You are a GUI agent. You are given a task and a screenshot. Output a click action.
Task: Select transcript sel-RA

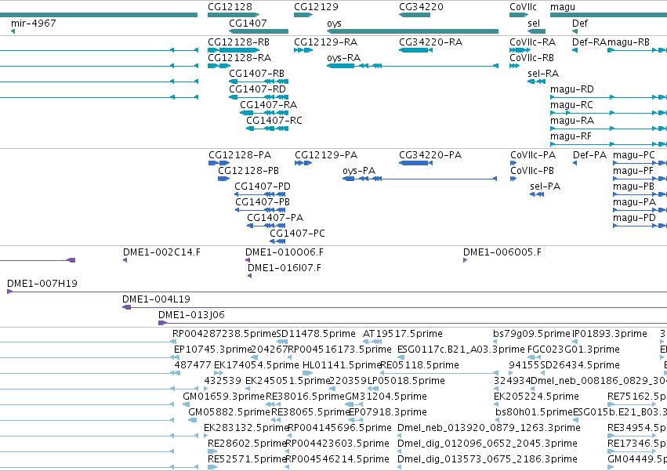tap(536, 82)
